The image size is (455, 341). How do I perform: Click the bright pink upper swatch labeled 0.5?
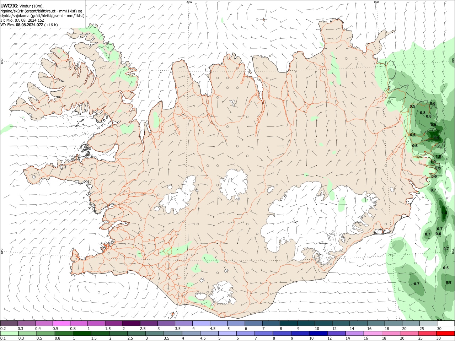pos(61,323)
